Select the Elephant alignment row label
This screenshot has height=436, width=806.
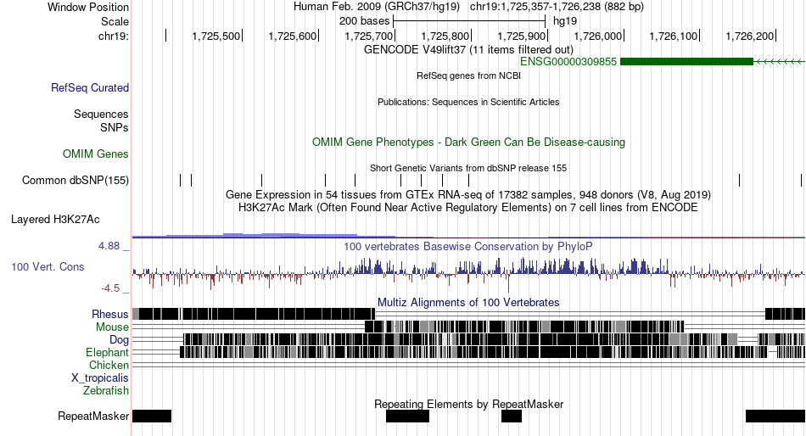(107, 353)
